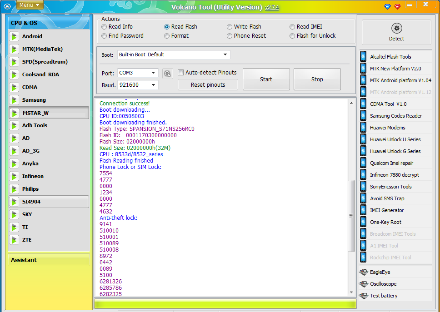
Task: Open the Assistant panel
Action: pos(49,260)
